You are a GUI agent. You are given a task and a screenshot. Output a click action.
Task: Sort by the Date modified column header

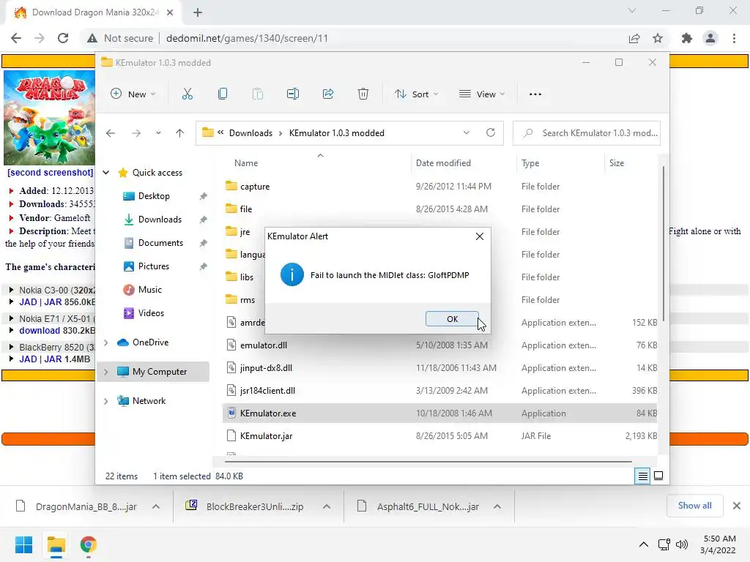(443, 163)
